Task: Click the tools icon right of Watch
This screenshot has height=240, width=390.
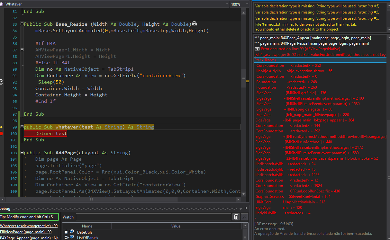Action: point(244,217)
